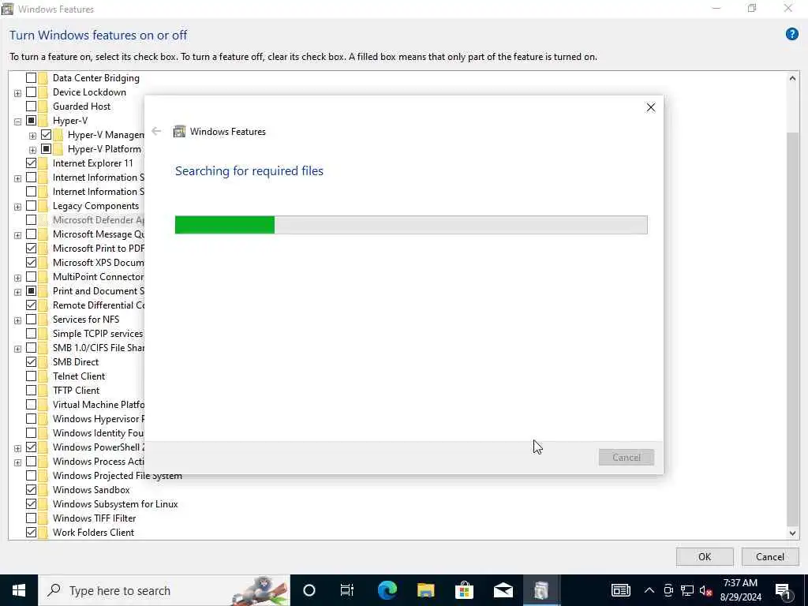Open Microsoft Store from the taskbar

click(x=464, y=590)
